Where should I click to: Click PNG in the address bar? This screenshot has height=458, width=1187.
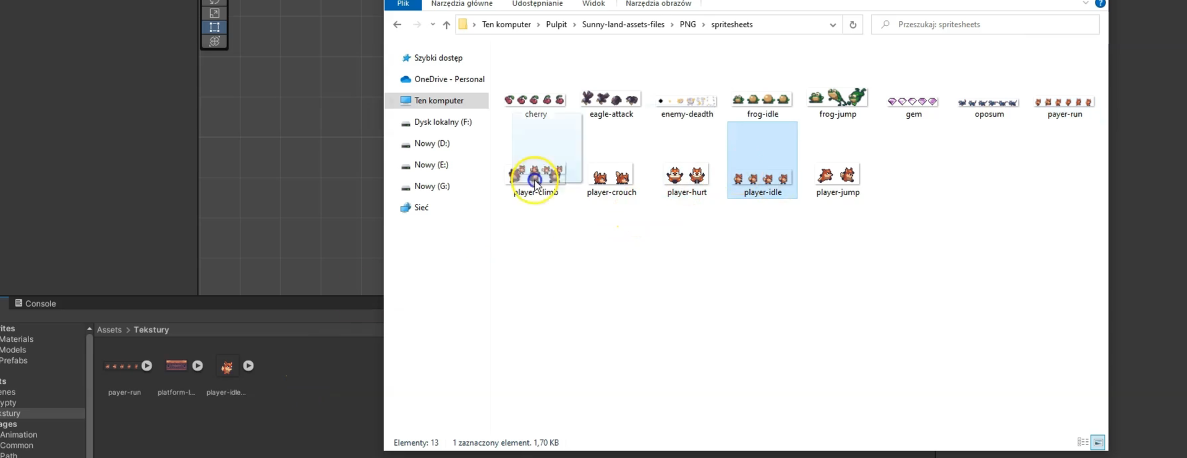[x=687, y=25]
